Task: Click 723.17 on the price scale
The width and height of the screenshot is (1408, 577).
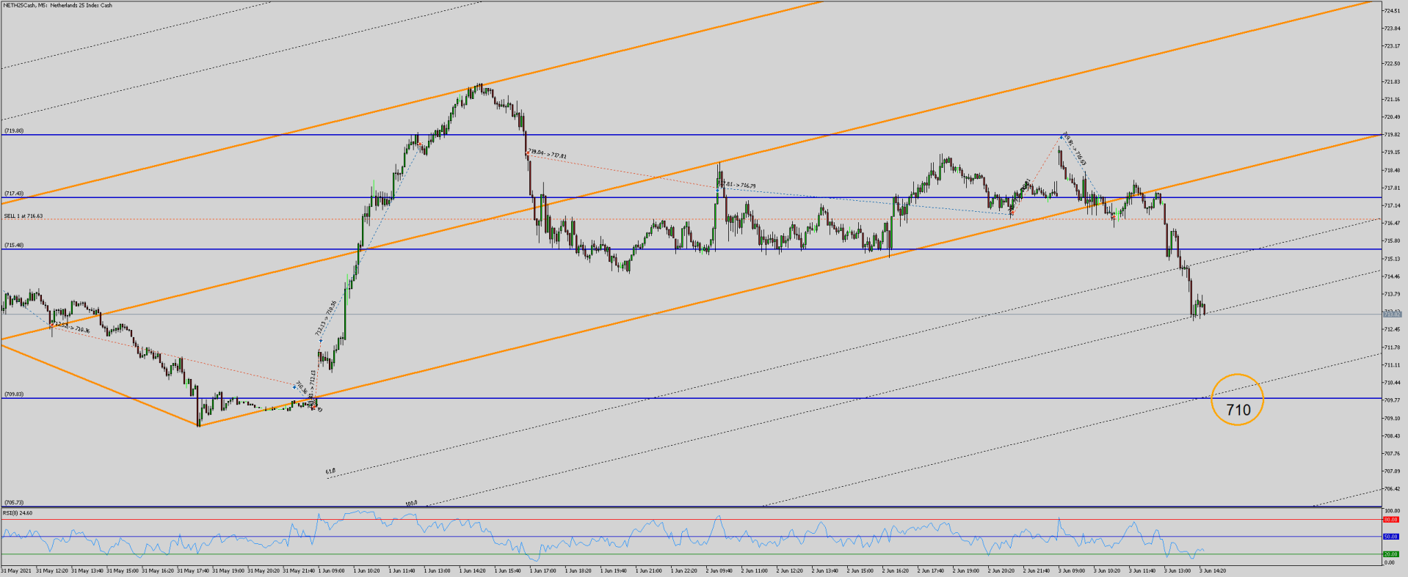Action: [x=1390, y=46]
